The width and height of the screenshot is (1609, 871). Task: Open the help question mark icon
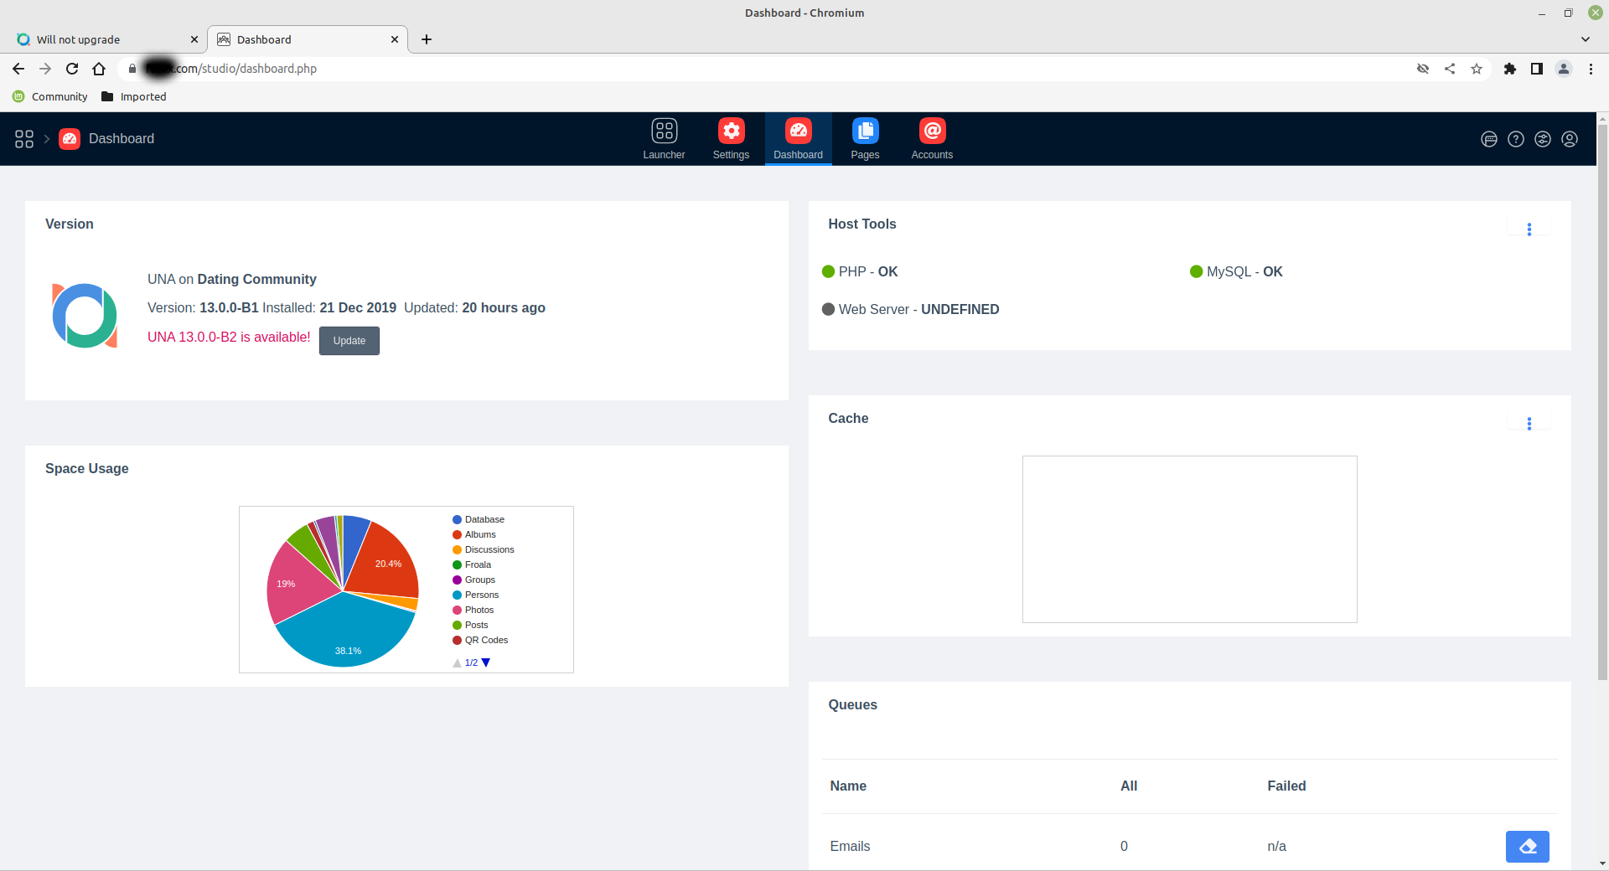tap(1516, 139)
